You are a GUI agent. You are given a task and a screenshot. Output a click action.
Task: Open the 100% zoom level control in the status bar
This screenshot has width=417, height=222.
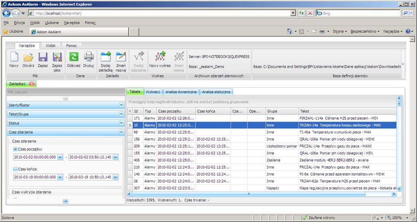click(398, 218)
